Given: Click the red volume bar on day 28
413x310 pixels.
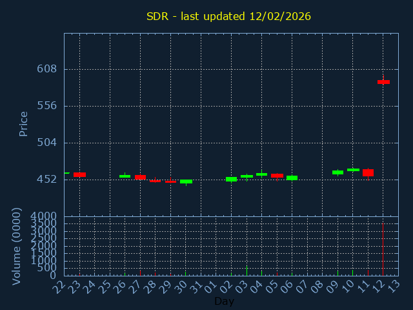Looking at the screenshot, I should tap(155, 274).
